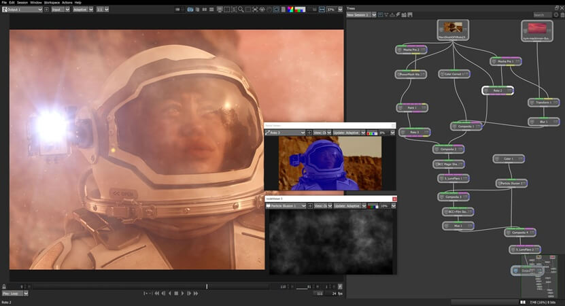The image size is (565, 306).
Task: Select the Roto 3 node in Trees
Action: coord(414,133)
